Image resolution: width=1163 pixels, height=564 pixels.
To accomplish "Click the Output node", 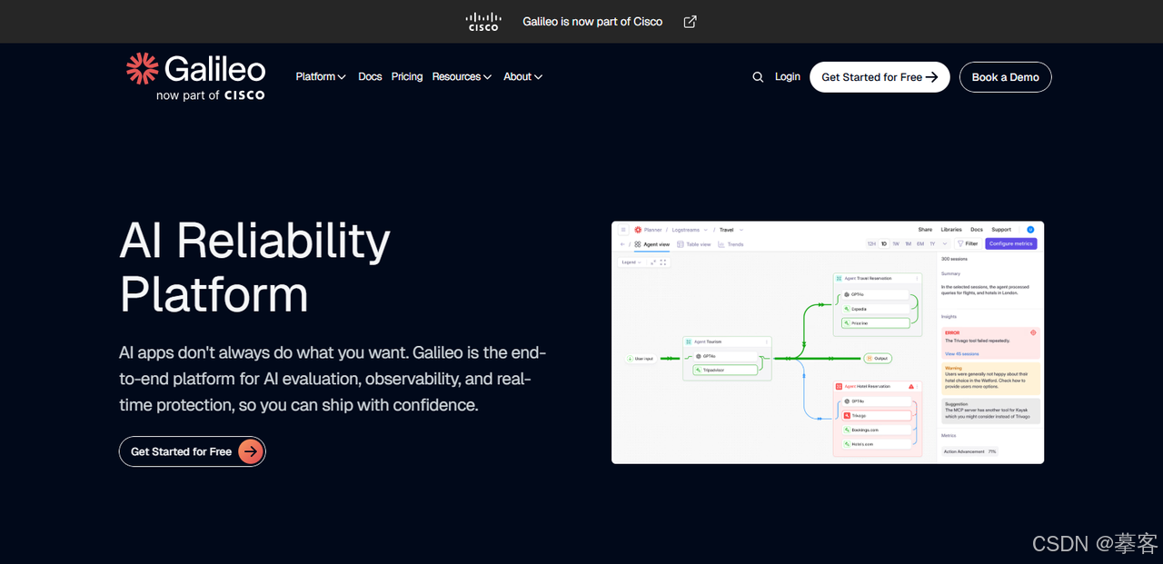I will (x=878, y=358).
